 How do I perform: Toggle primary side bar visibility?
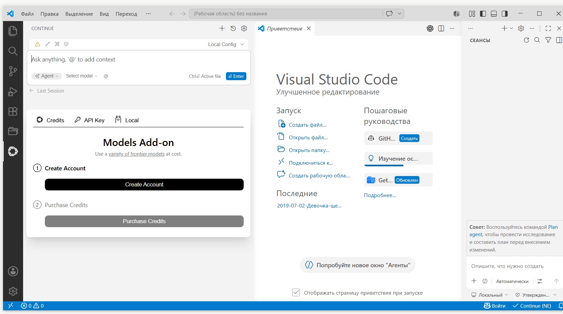coord(483,14)
